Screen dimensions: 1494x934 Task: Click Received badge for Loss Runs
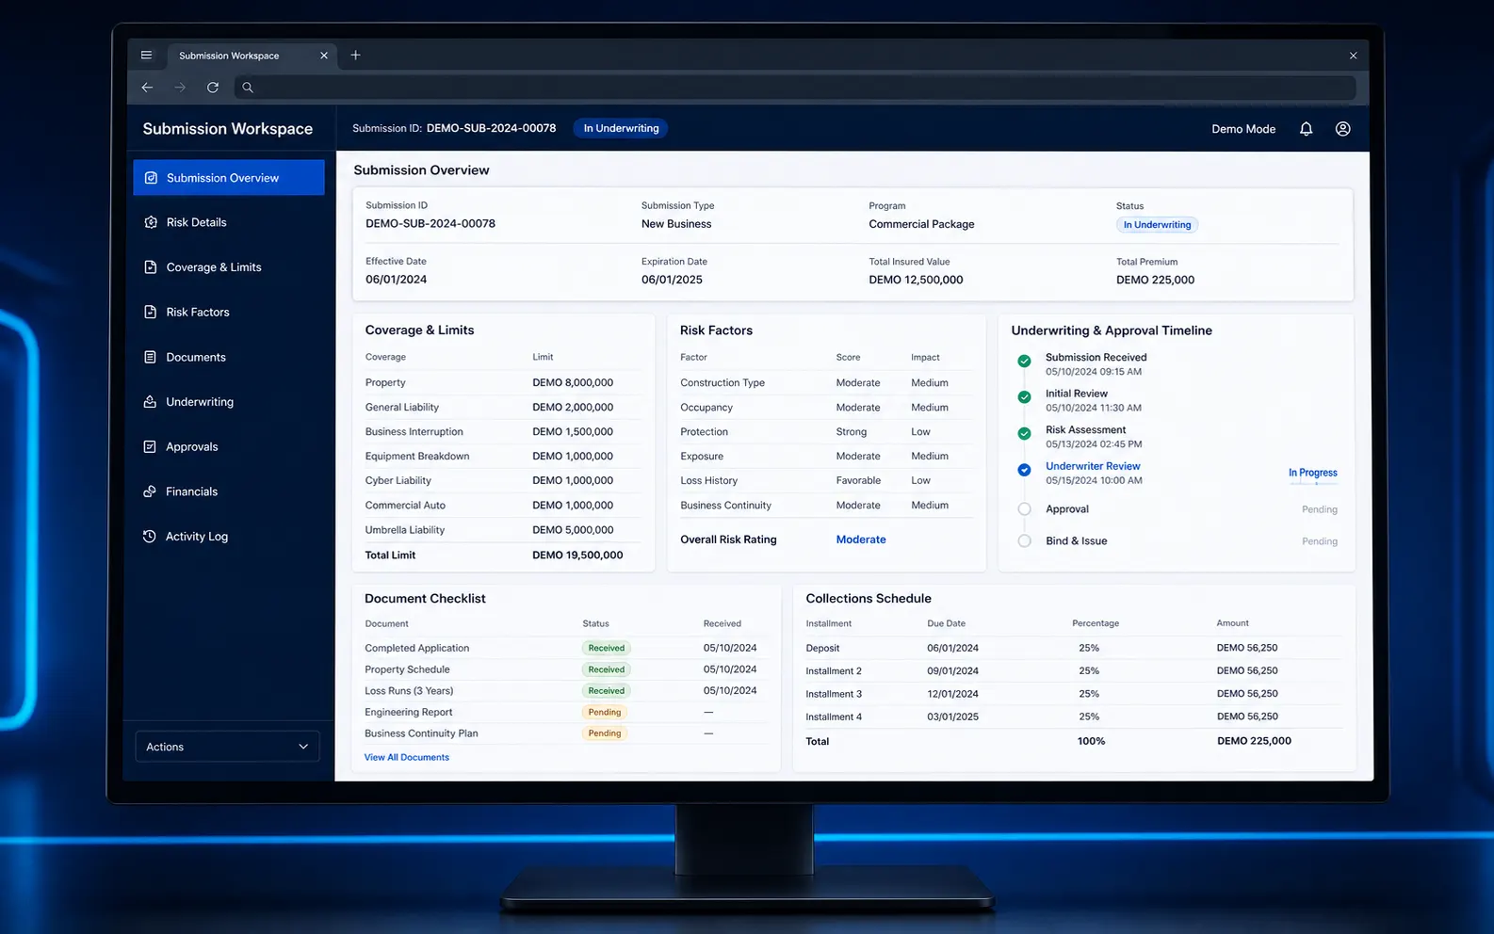point(607,691)
